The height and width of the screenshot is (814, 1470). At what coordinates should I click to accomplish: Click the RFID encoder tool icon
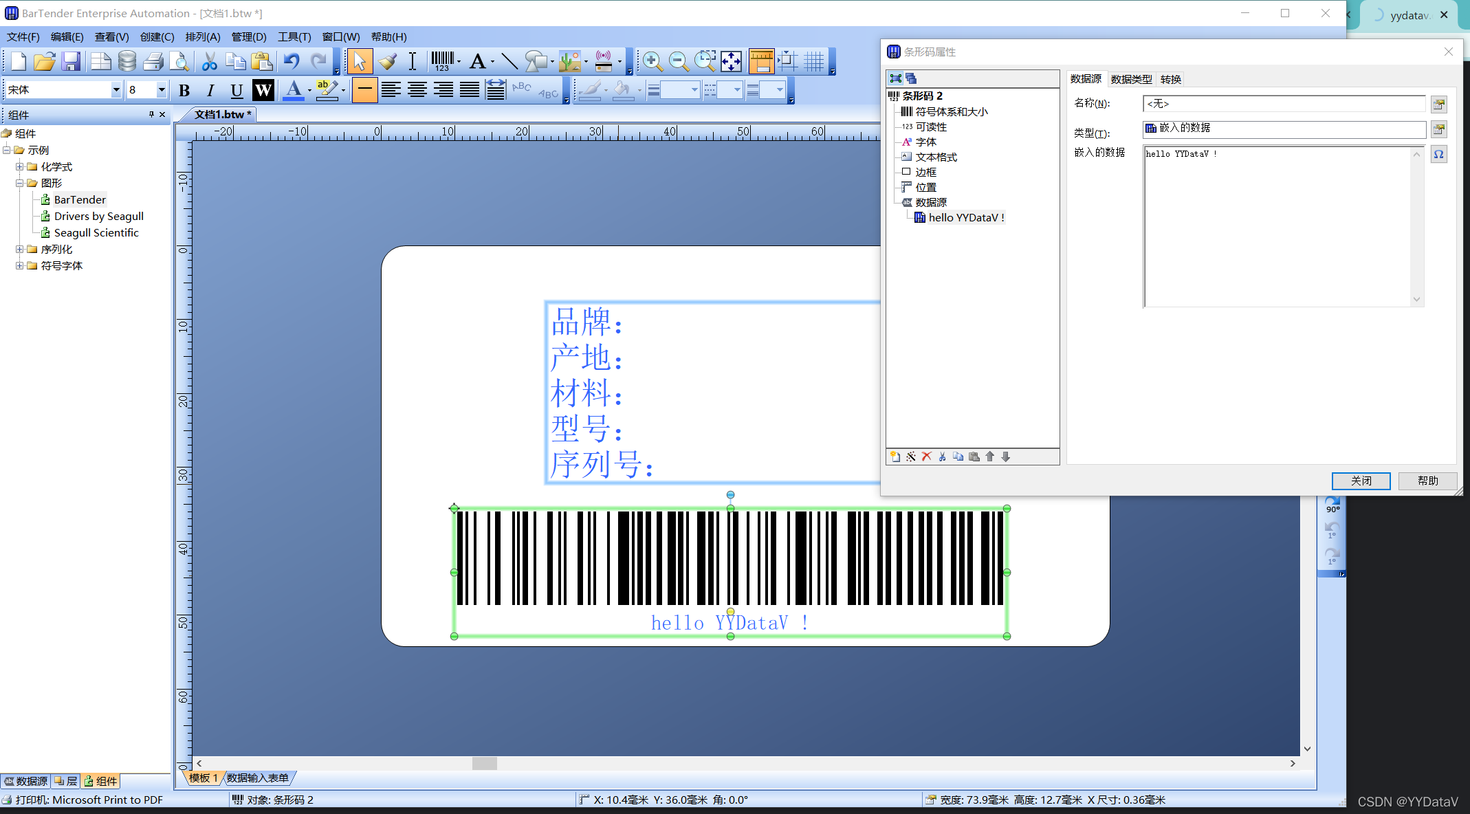(x=604, y=61)
